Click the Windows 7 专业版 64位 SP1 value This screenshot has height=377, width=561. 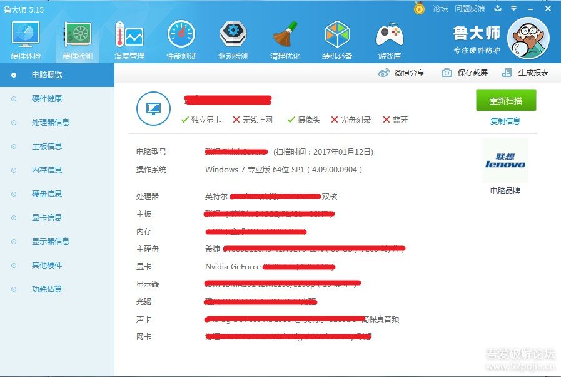[255, 170]
